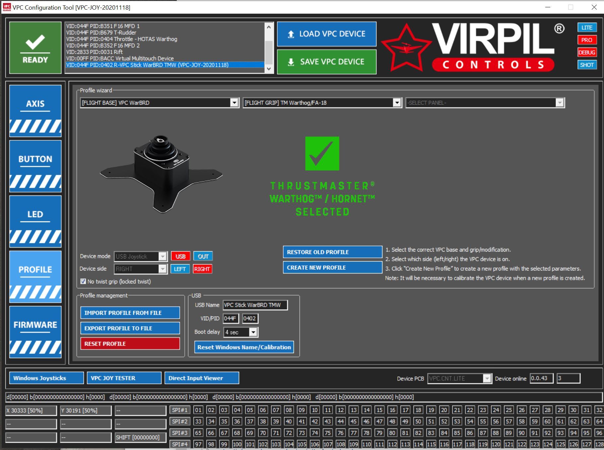The image size is (604, 450).
Task: Click the green READY status checkmark
Action: (x=35, y=47)
